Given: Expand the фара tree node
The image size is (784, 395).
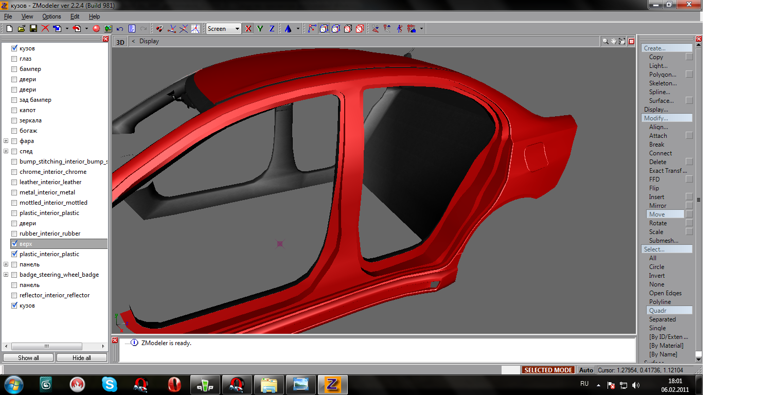Looking at the screenshot, I should coord(6,141).
